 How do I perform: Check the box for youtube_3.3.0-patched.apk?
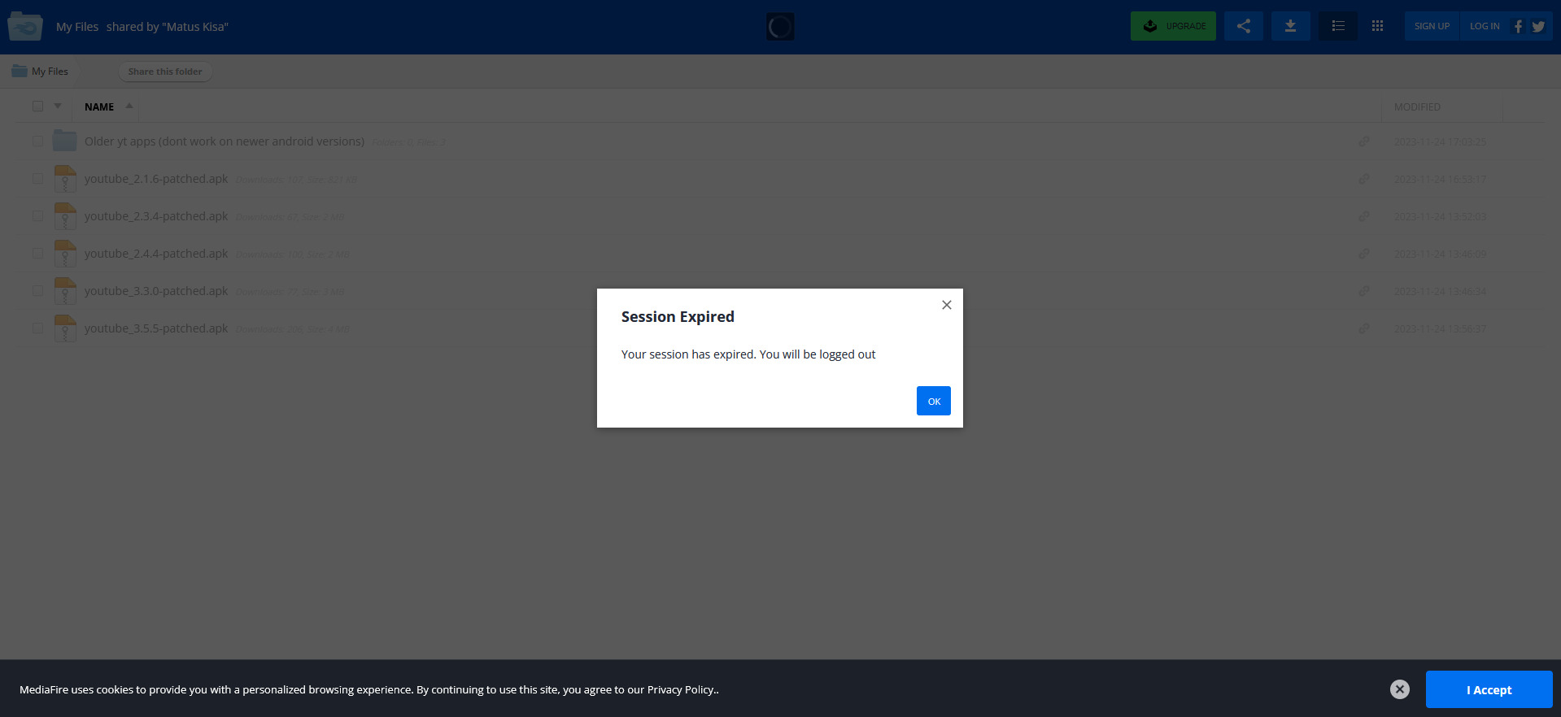[x=37, y=290]
